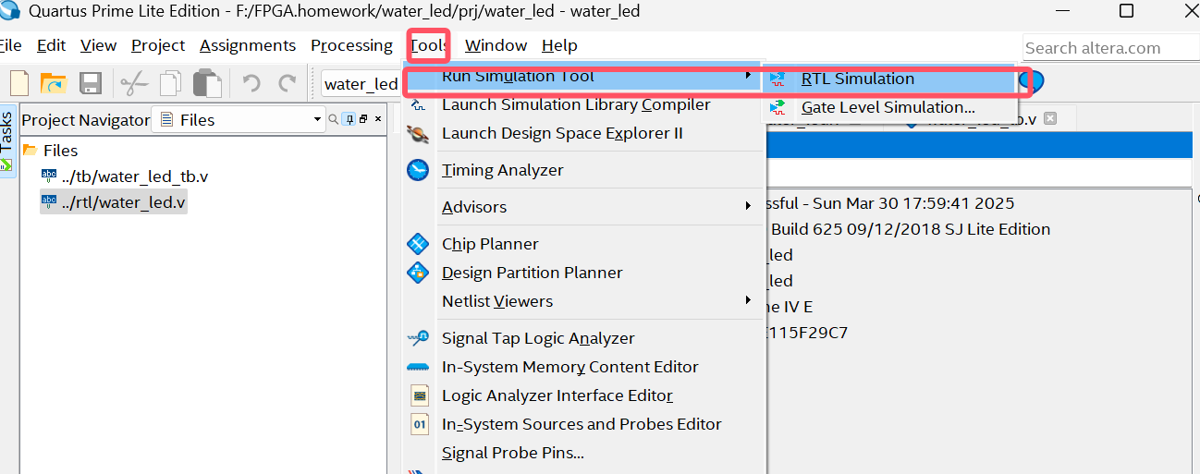Click the Open File folder icon

[54, 83]
